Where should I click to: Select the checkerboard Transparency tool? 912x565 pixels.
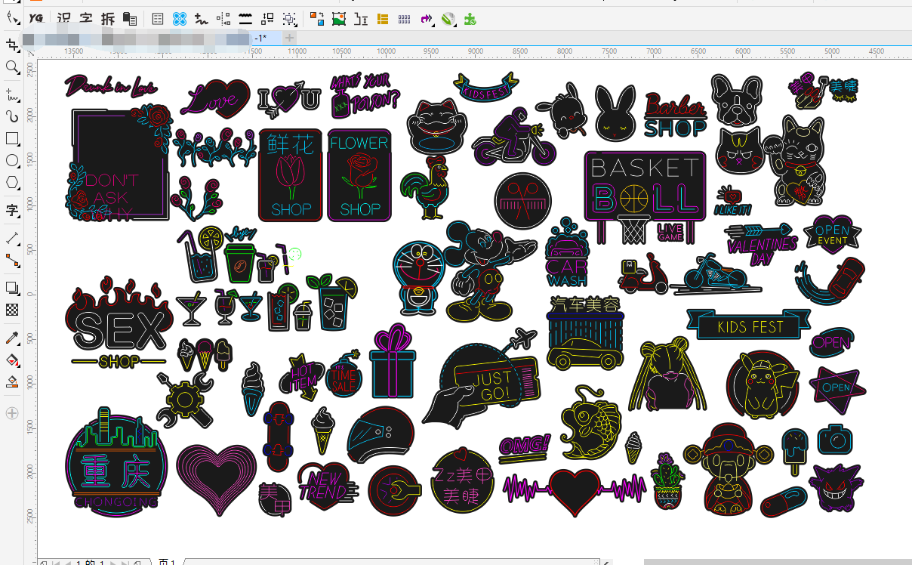[11, 310]
